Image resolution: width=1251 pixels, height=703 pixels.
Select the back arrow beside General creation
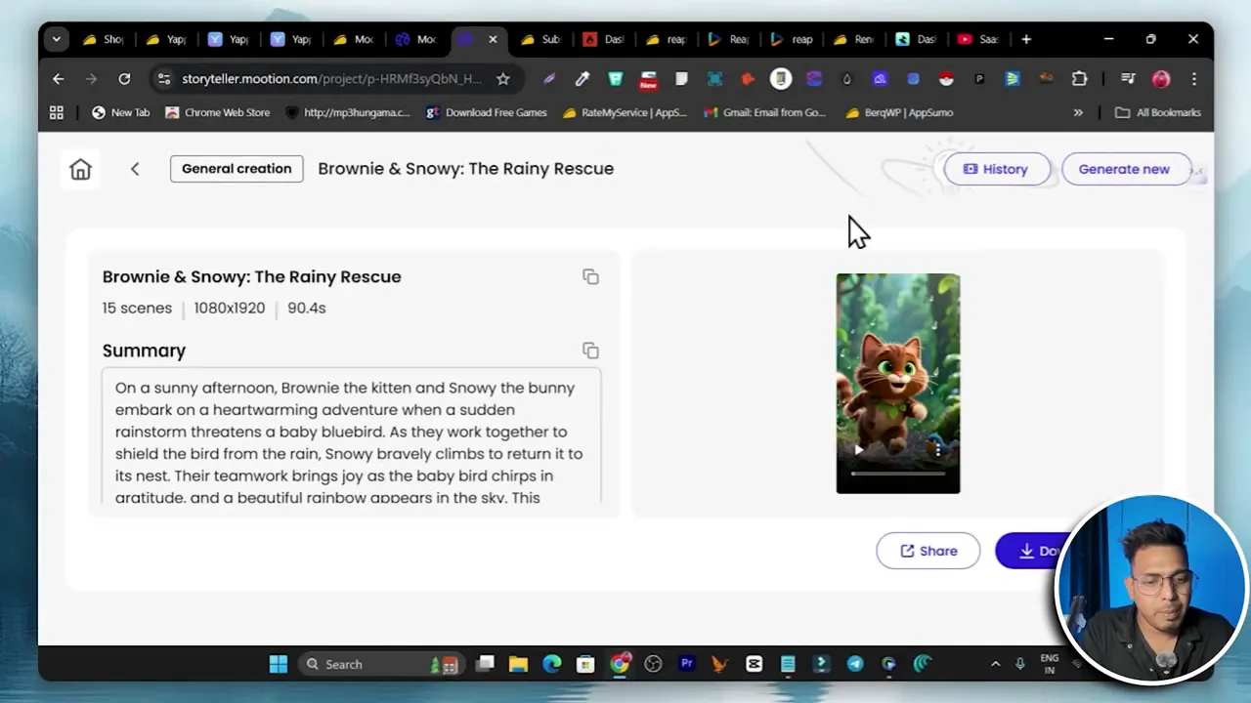click(x=134, y=168)
